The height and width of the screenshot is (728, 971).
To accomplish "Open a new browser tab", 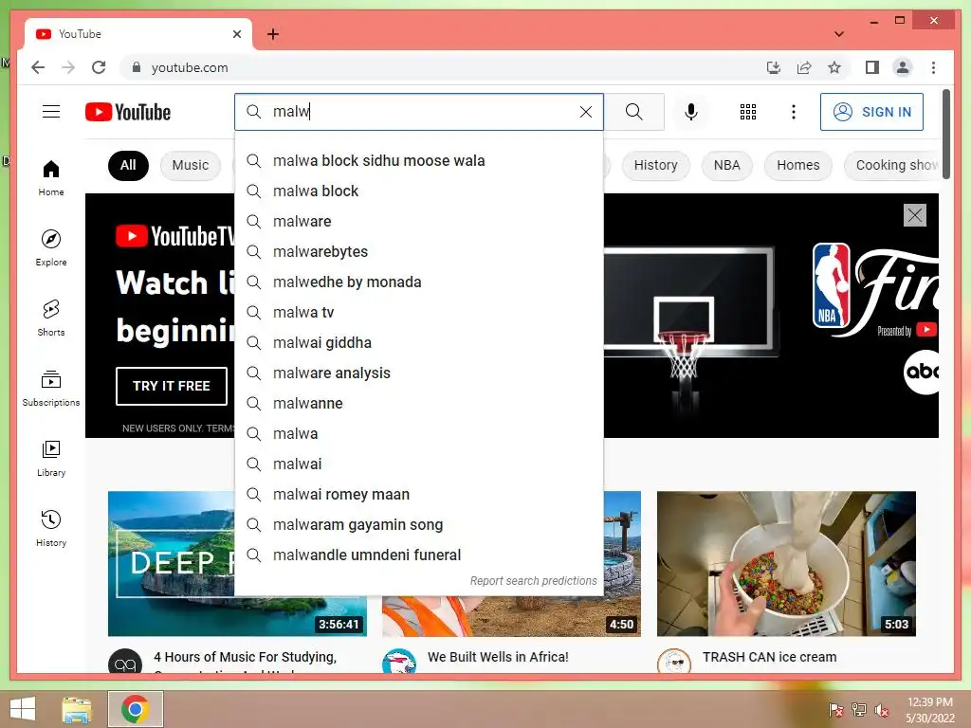I will (x=272, y=34).
